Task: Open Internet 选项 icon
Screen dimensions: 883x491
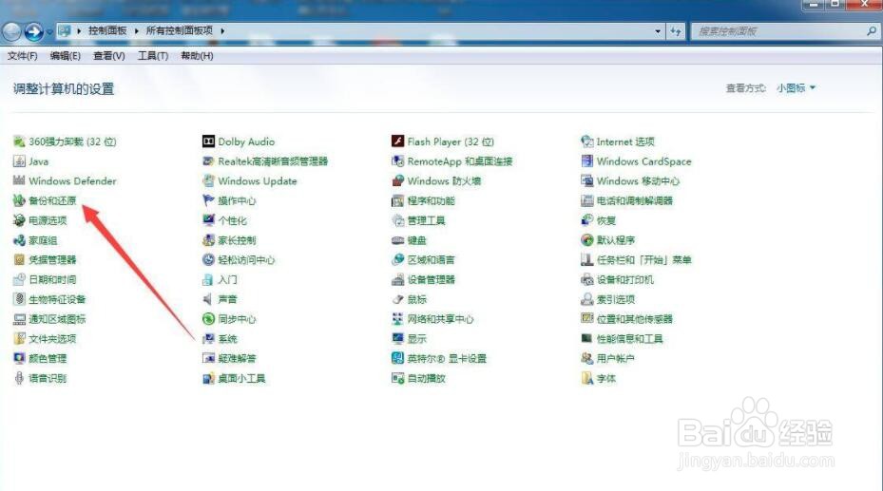Action: [x=586, y=142]
